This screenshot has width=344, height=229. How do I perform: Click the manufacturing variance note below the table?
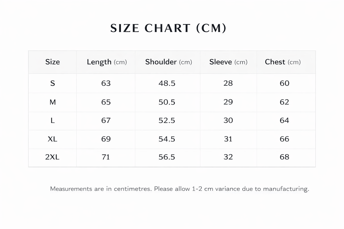coord(179,189)
